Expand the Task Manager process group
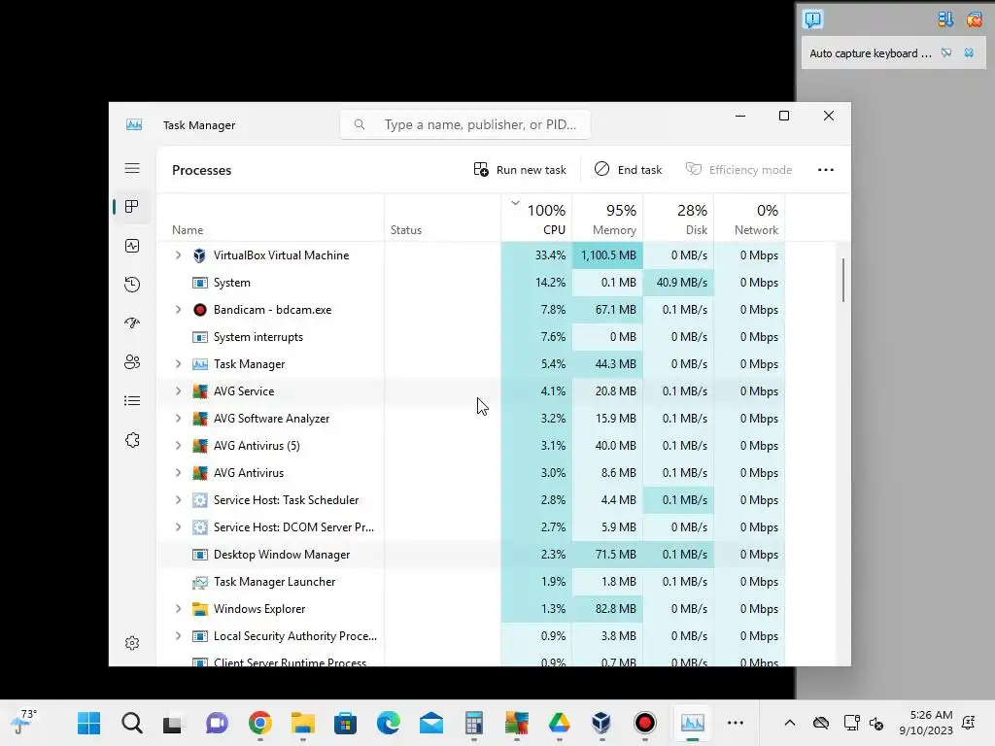The height and width of the screenshot is (746, 995). [x=179, y=364]
